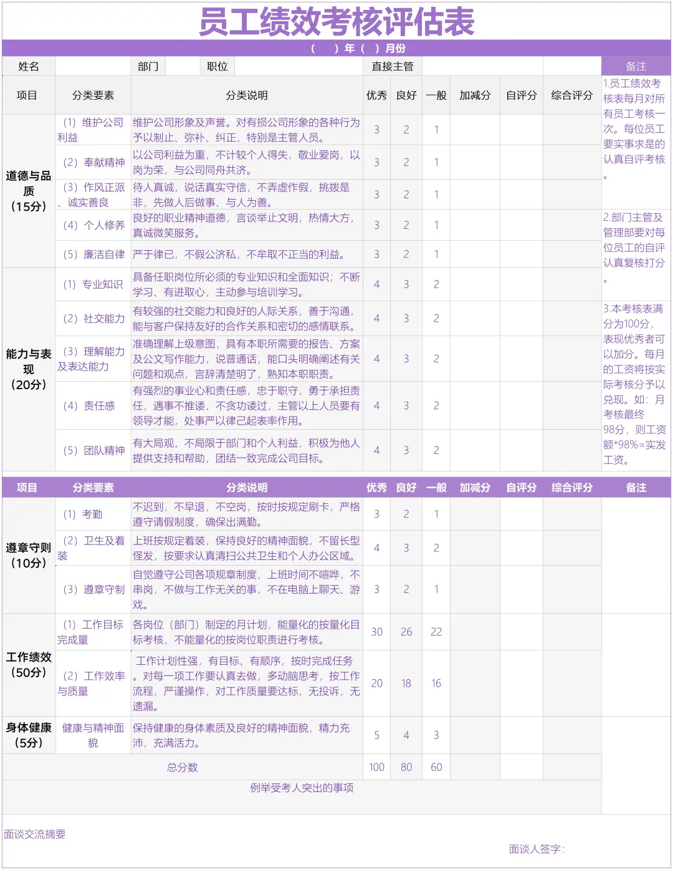The height and width of the screenshot is (870, 673).
Task: Click the (1) 工作目标完成量 cell
Action: click(93, 632)
